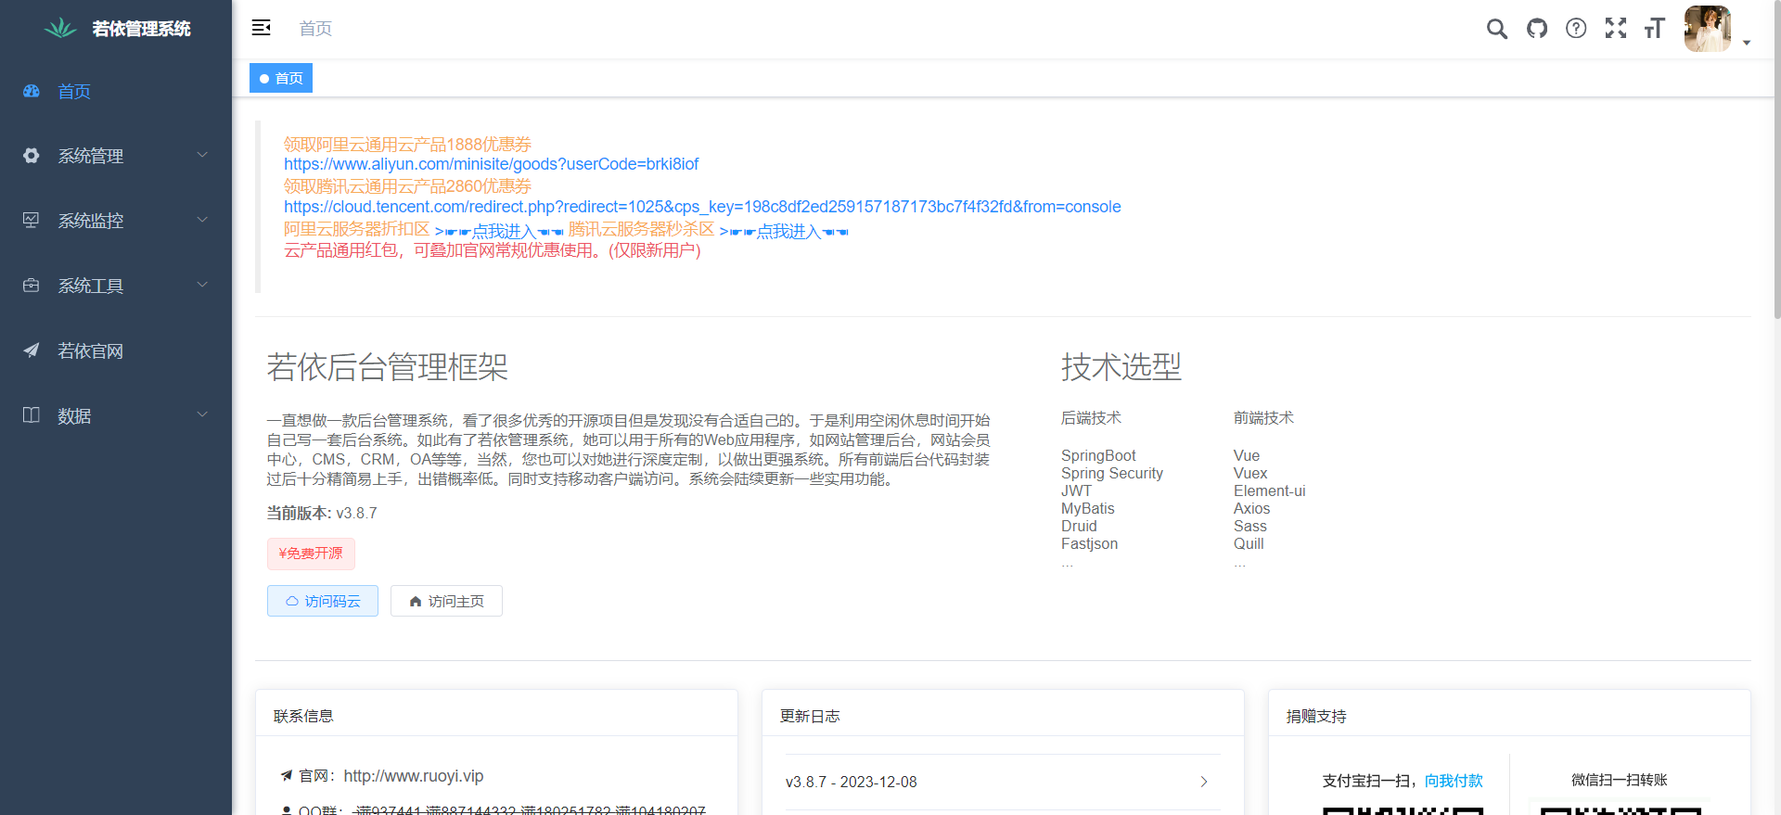
Task: Open the 若依官网 menu item
Action: tap(116, 350)
